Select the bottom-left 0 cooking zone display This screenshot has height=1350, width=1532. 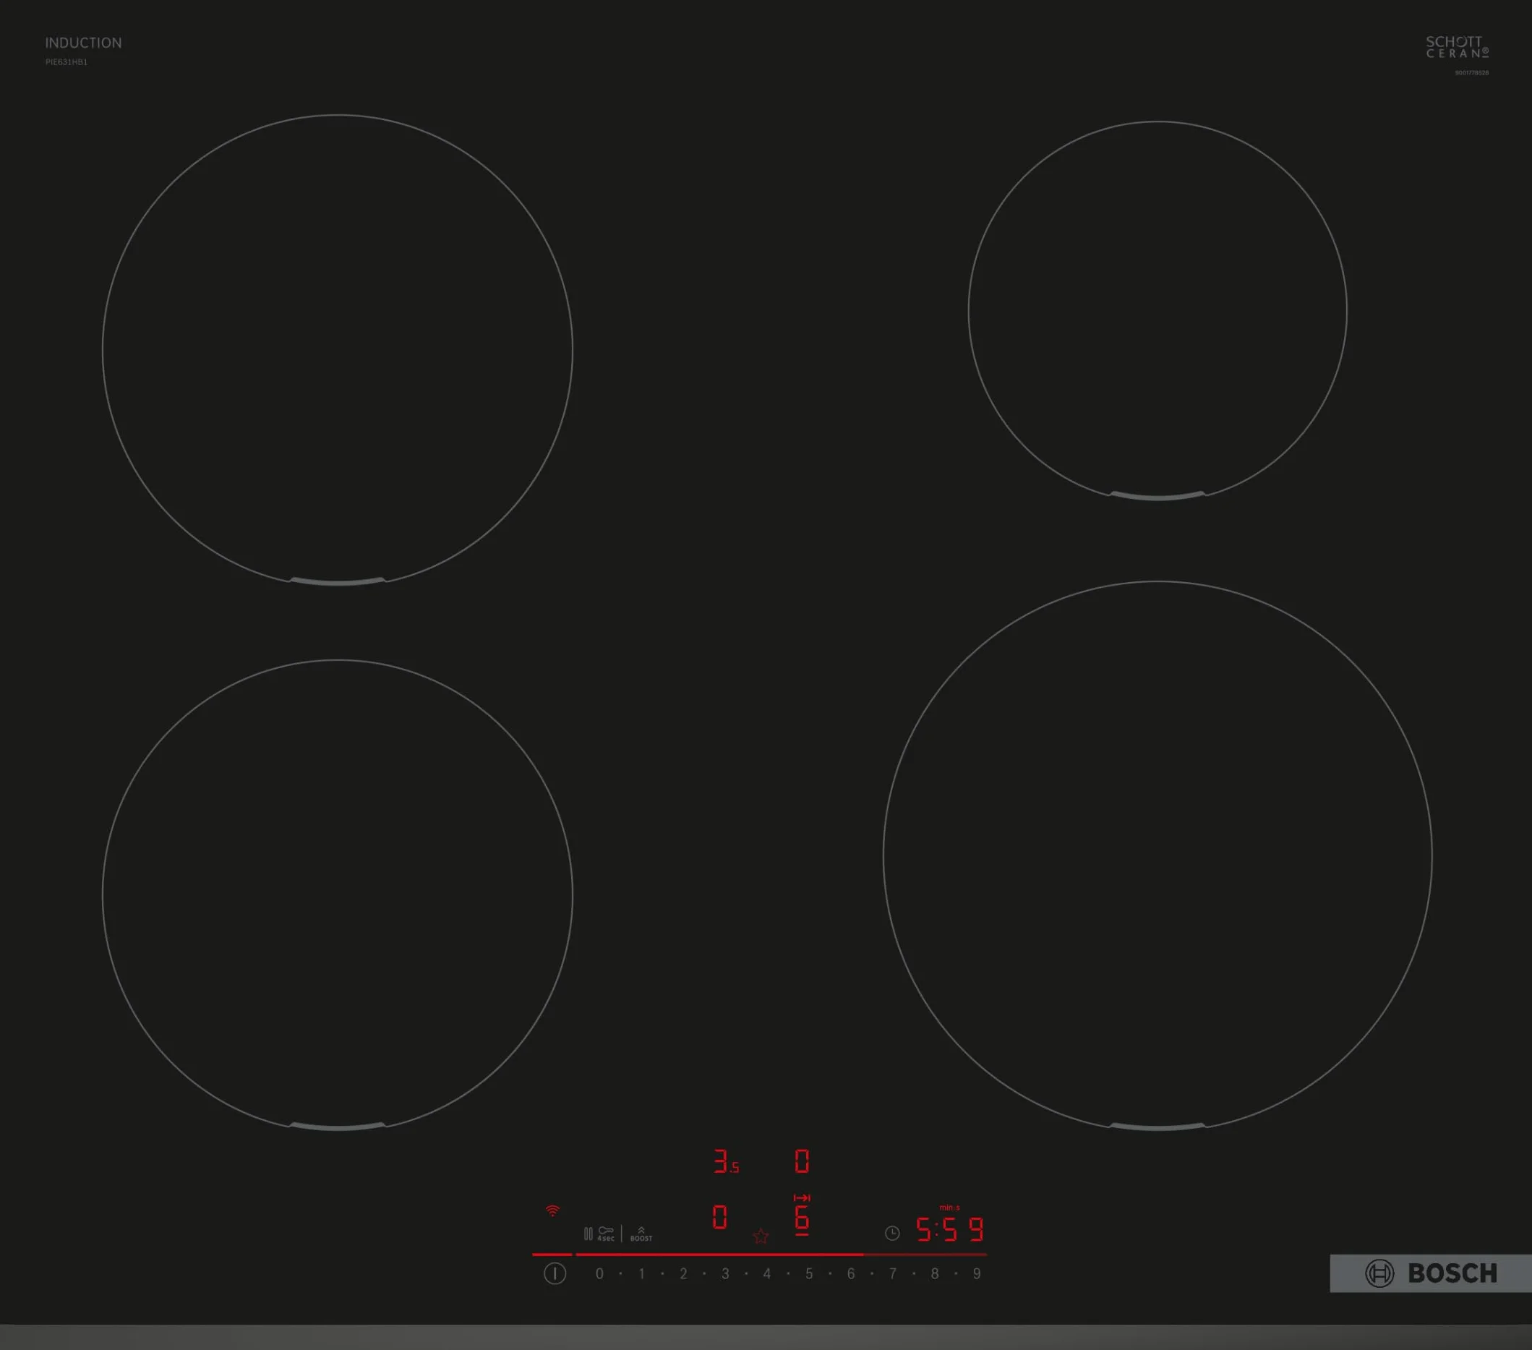(719, 1216)
